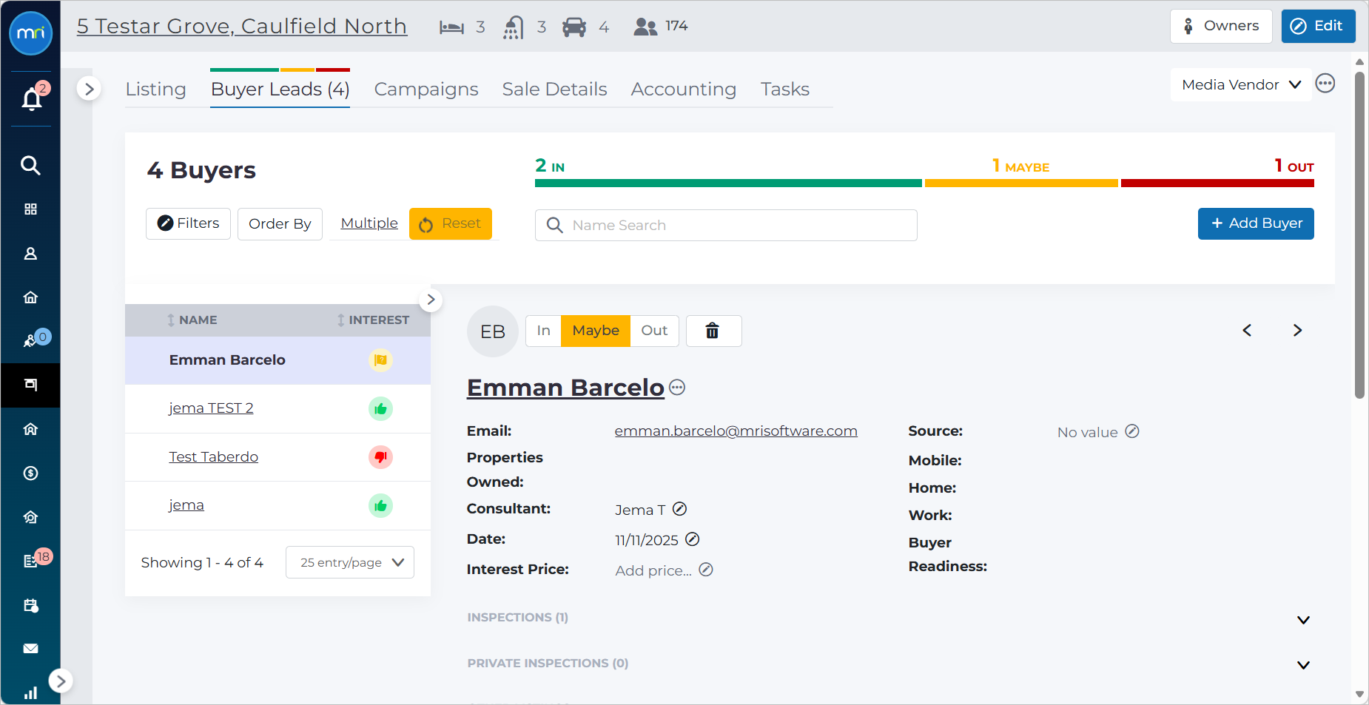Open the 25 entry/page dropdown

350,562
